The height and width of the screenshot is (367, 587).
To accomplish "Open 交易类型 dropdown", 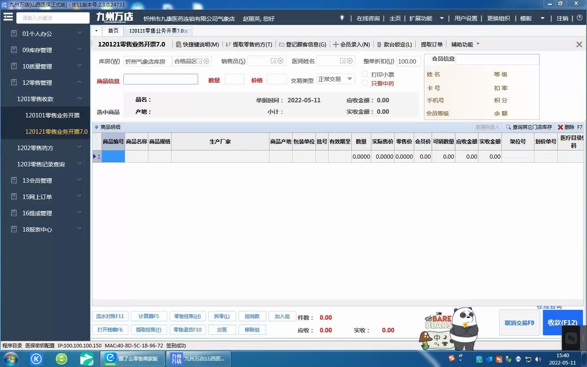I will pyautogui.click(x=349, y=79).
